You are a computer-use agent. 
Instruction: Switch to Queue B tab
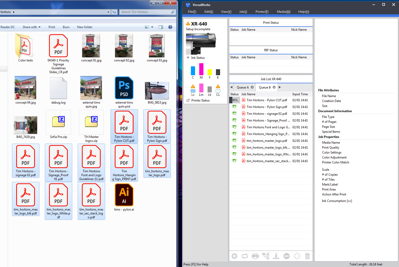[x=267, y=87]
